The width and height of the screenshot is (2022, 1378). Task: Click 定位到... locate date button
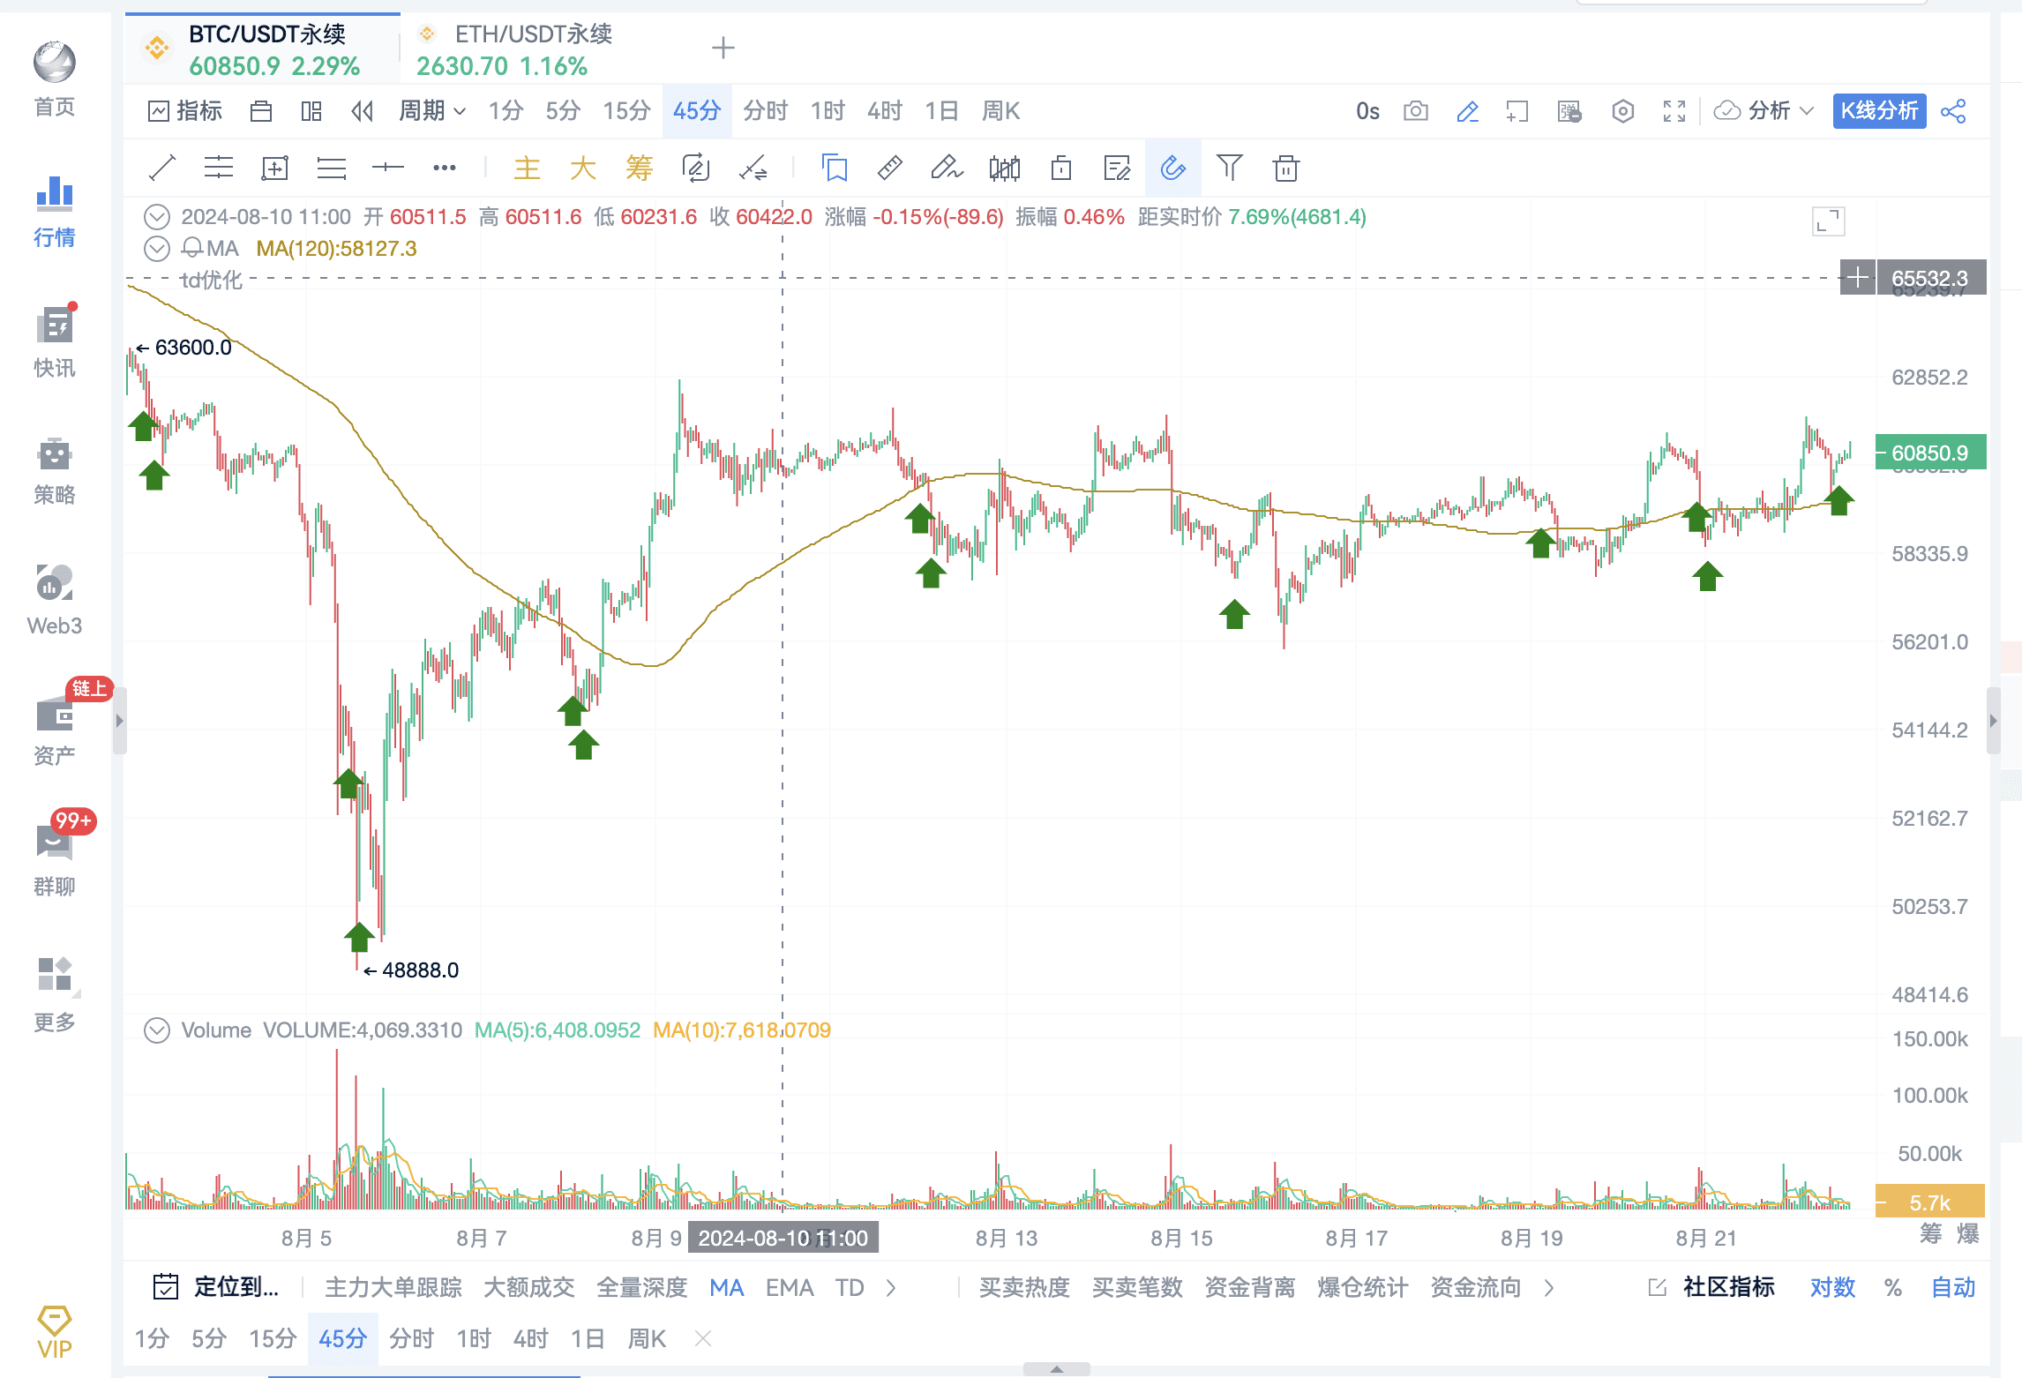point(216,1288)
